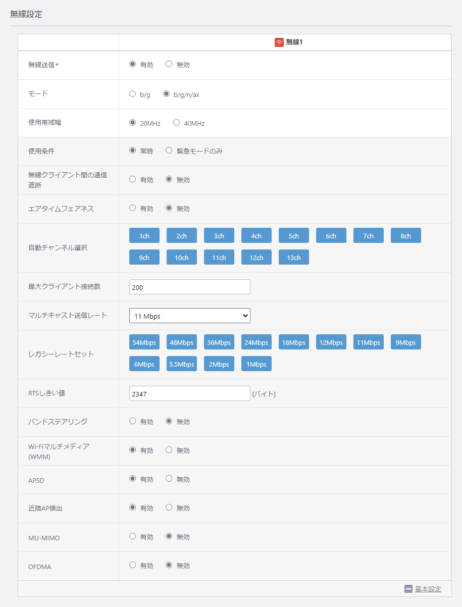Choose 40MHz bandwidth
This screenshot has width=462, height=607.
(x=176, y=122)
